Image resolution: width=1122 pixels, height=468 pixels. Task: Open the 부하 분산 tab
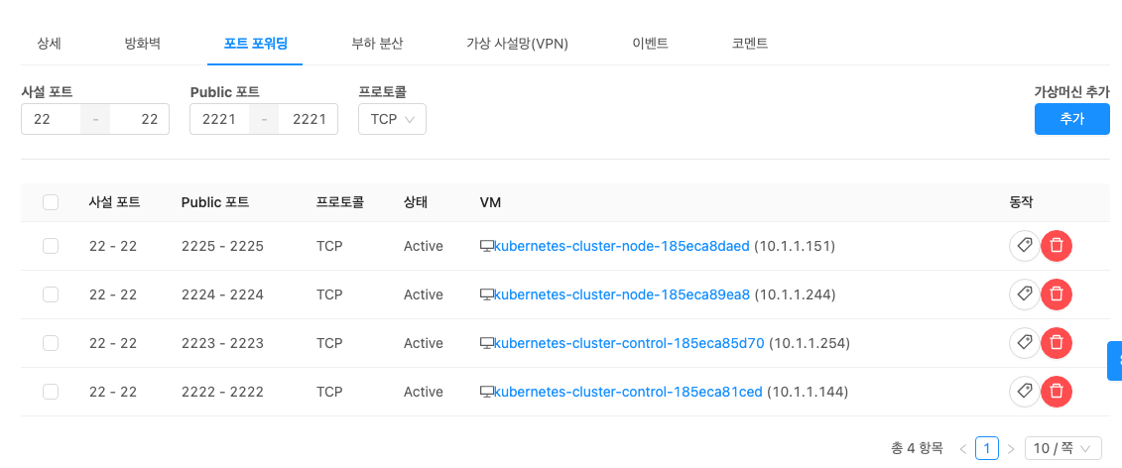point(377,44)
